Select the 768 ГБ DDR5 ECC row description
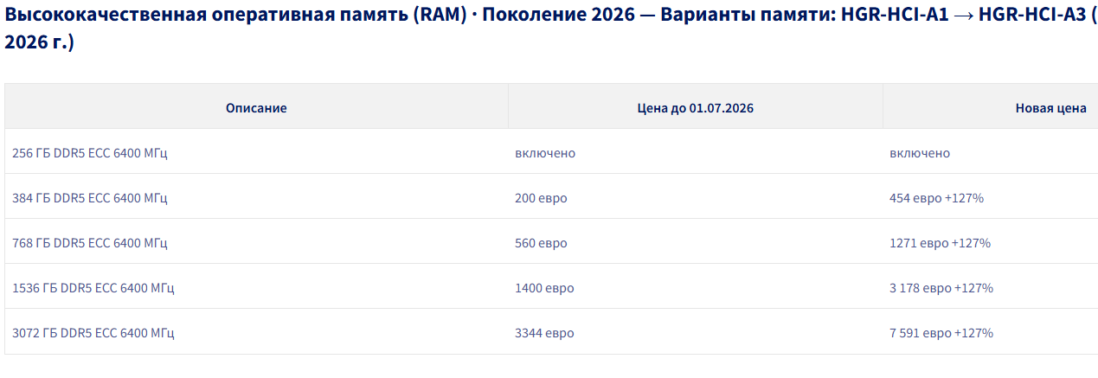Viewport: 1098px width, 378px height. click(x=90, y=243)
